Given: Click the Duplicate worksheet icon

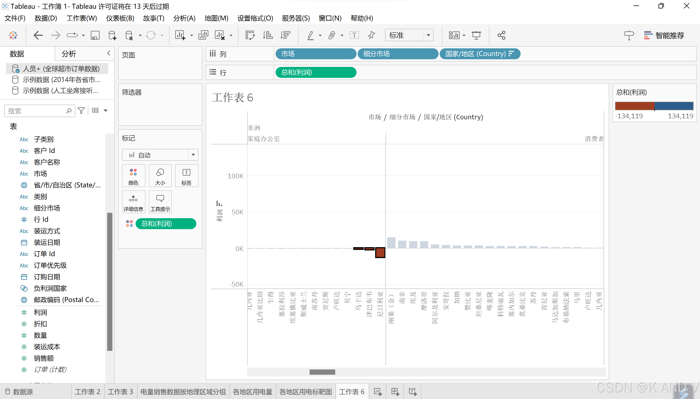Looking at the screenshot, I should (203, 35).
